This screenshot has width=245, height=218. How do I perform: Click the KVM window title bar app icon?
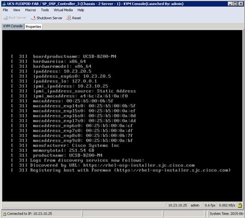(x=4, y=4)
